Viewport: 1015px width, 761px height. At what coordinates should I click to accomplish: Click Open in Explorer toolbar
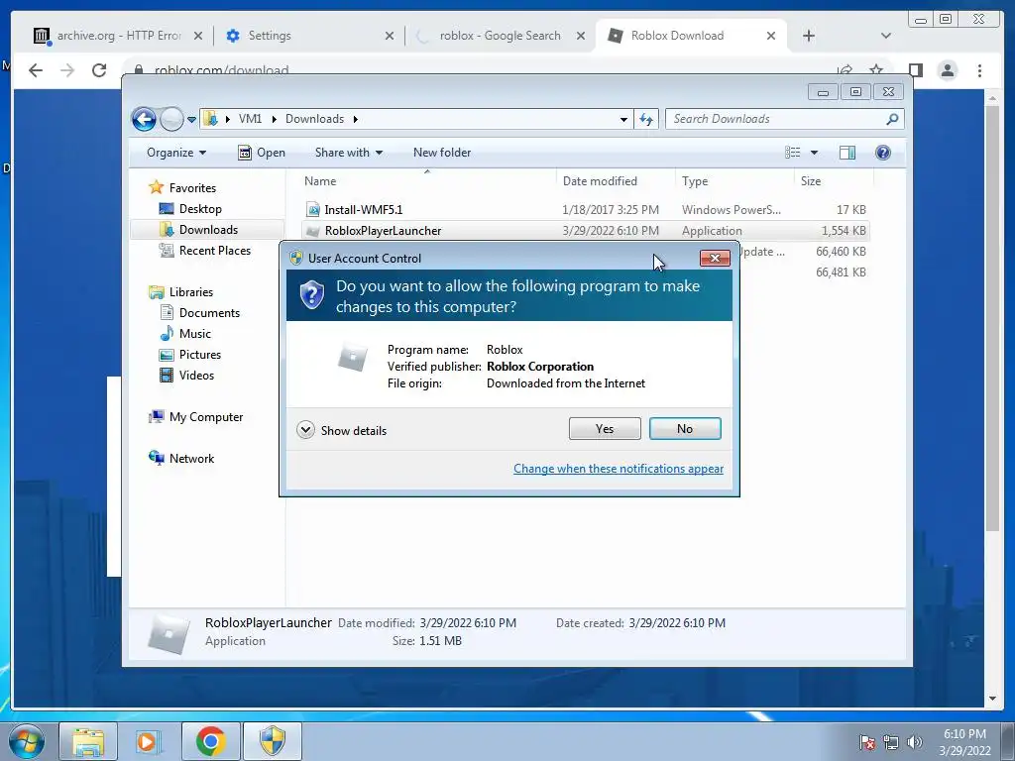pos(262,153)
